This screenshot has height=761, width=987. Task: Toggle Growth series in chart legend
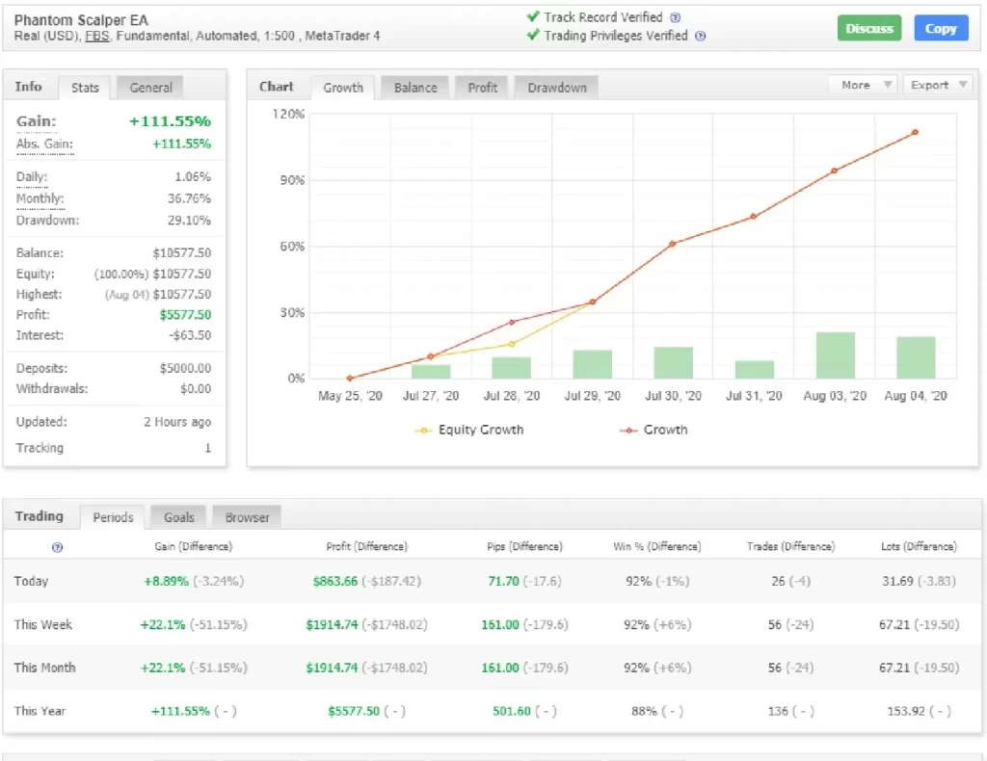pos(654,431)
